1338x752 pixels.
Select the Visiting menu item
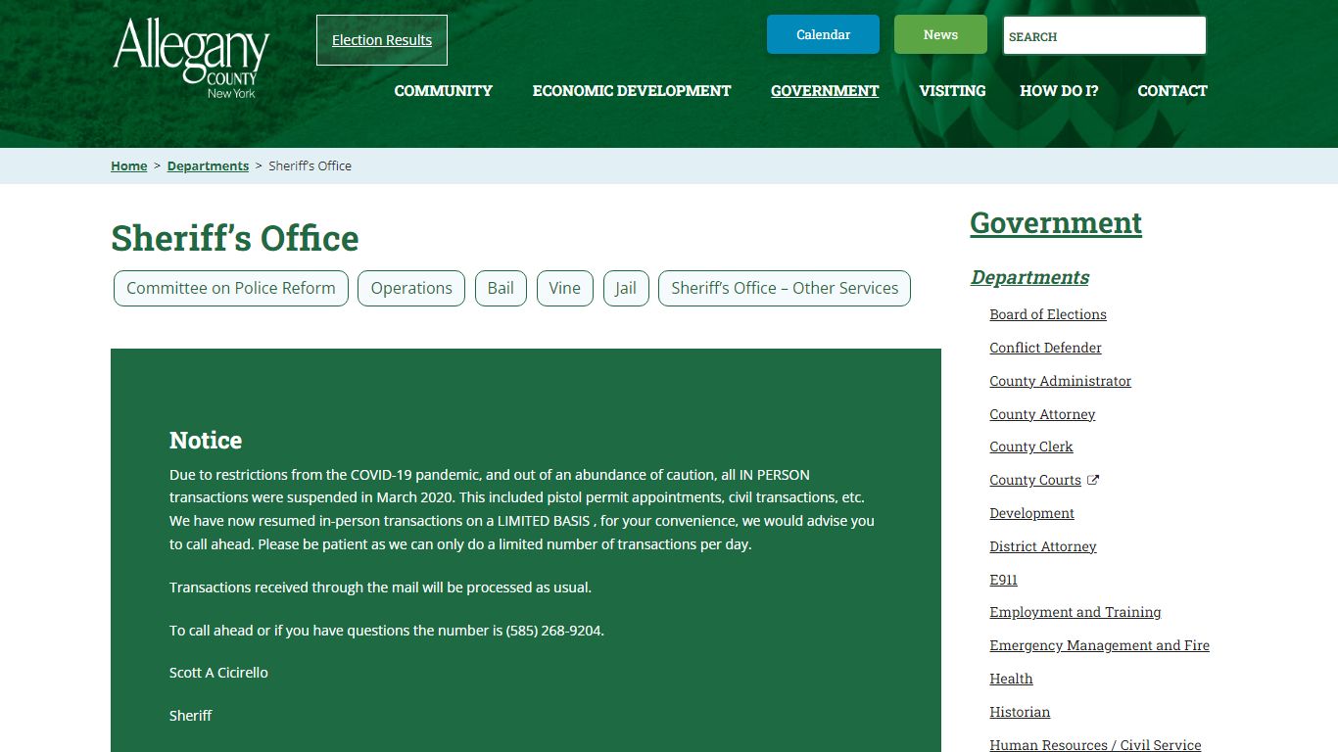(x=952, y=90)
